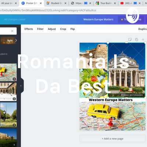
Task: Close the Poster browser tab
Action: click(41, 3)
